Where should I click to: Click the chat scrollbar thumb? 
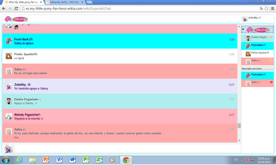click(x=239, y=126)
